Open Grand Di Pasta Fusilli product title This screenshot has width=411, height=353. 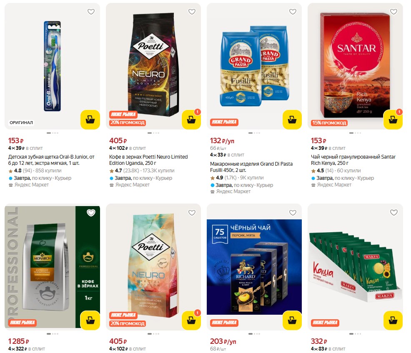(251, 167)
